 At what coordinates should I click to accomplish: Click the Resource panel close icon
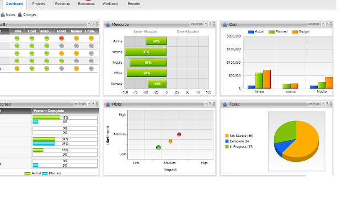click(214, 24)
